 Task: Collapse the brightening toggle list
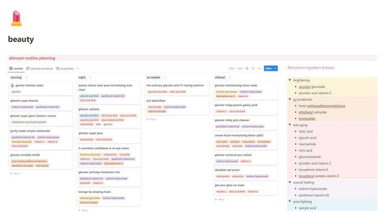tap(290, 80)
